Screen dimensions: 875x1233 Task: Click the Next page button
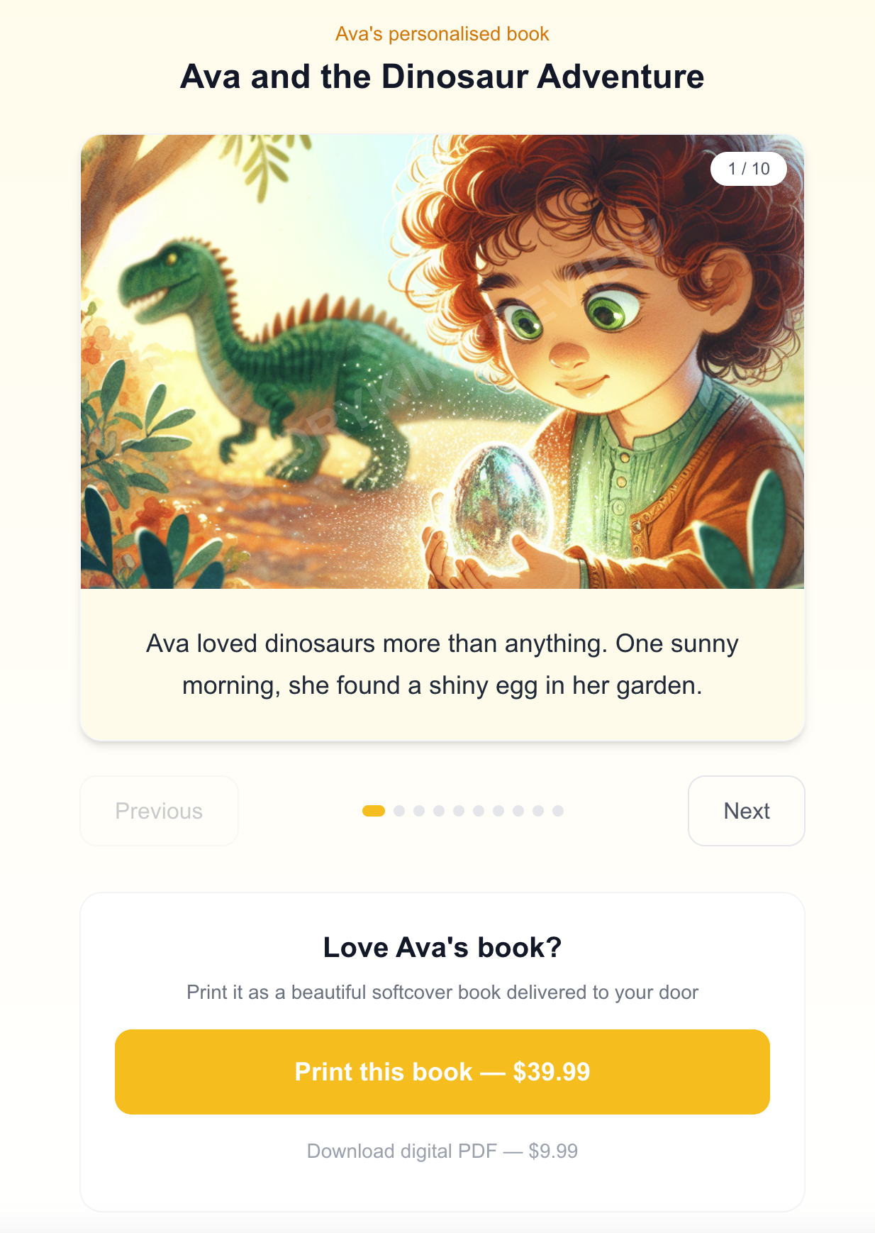click(x=746, y=811)
